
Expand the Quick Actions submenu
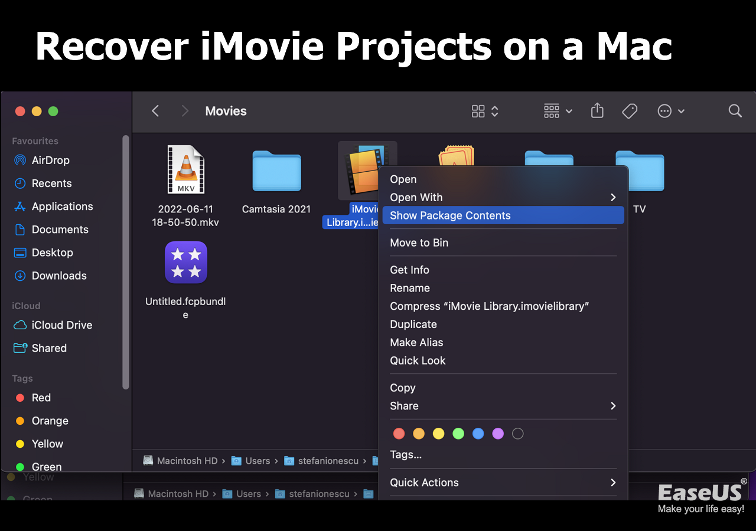click(424, 483)
